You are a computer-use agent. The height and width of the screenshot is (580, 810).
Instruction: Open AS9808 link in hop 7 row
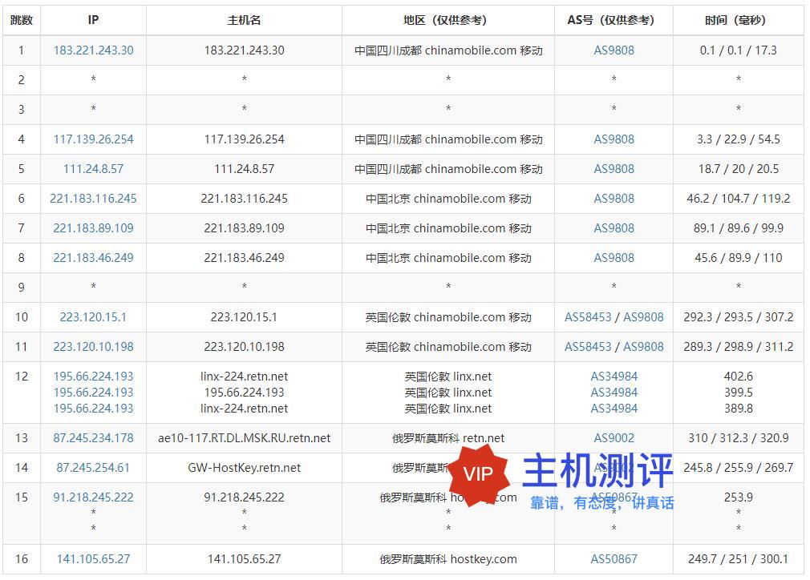[614, 228]
